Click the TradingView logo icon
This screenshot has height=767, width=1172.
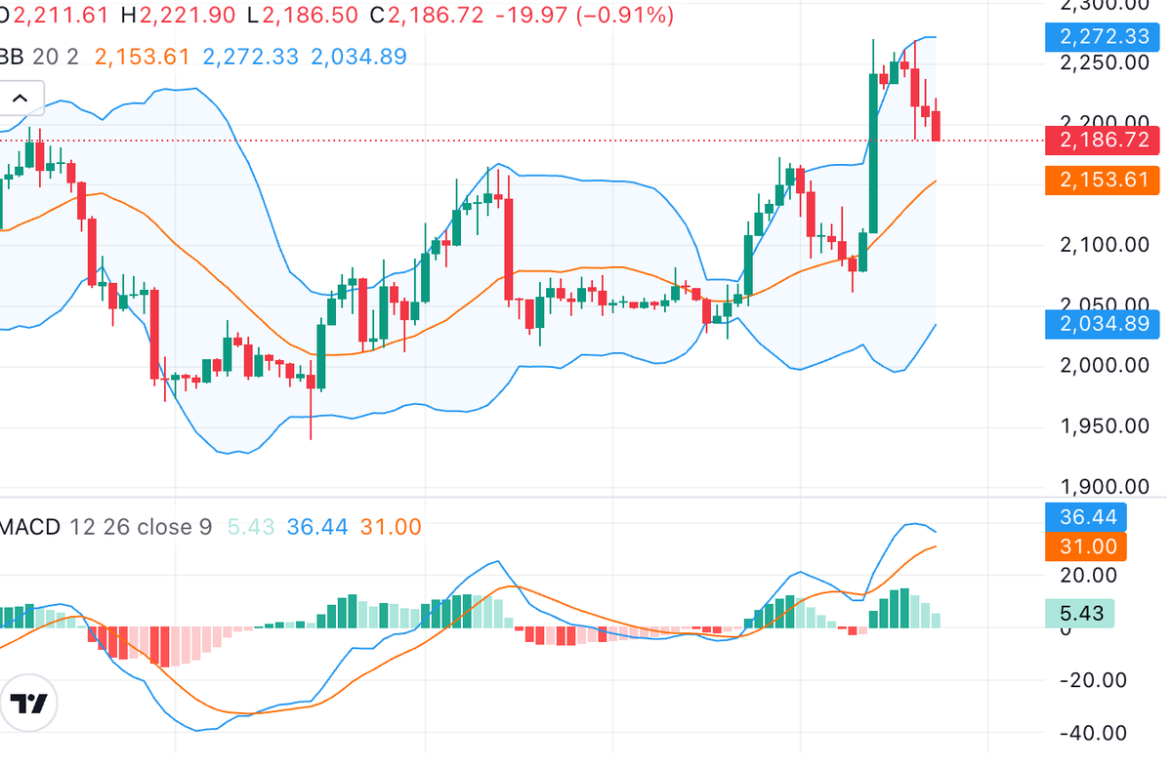point(30,704)
